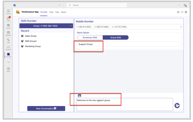193x122 pixels.
Task: Select the Group SMS send option
Action: tap(115, 38)
